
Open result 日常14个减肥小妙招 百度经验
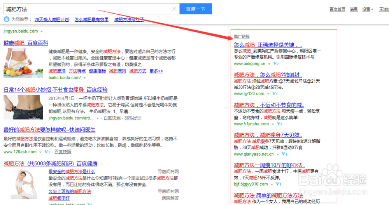coord(56,90)
